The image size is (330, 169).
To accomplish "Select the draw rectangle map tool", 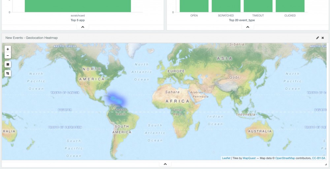I will (x=8, y=64).
